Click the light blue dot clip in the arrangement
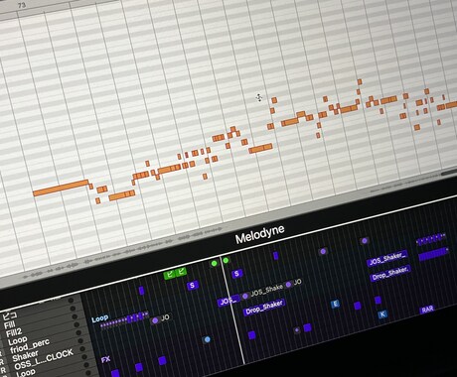Image resolution: width=457 pixels, height=377 pixels. (x=207, y=339)
